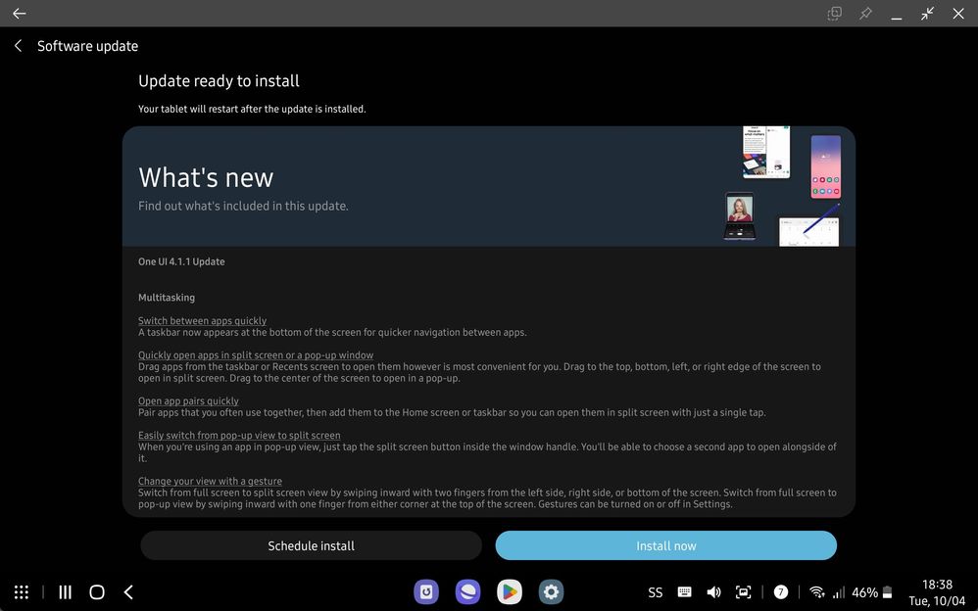978x611 pixels.
Task: Tap the screenshot capture icon in the tray
Action: point(743,592)
